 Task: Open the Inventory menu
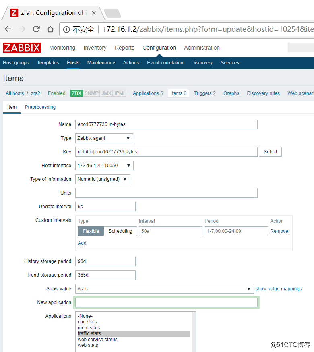point(95,48)
